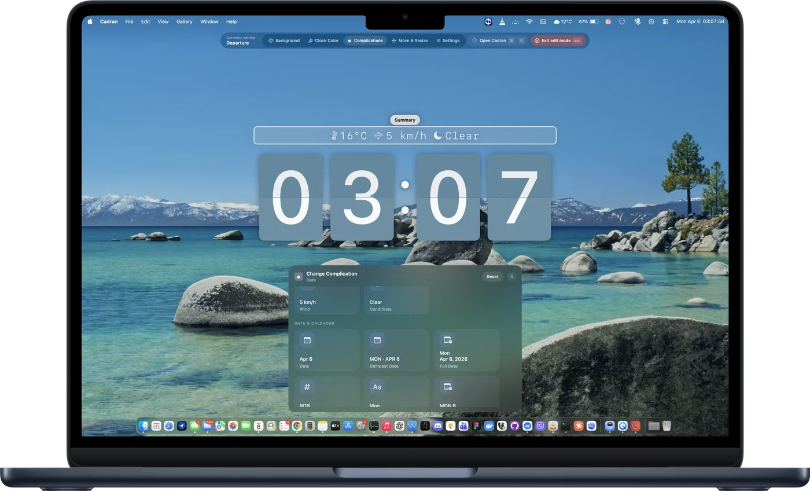Close the Change Complication panel

click(x=511, y=277)
